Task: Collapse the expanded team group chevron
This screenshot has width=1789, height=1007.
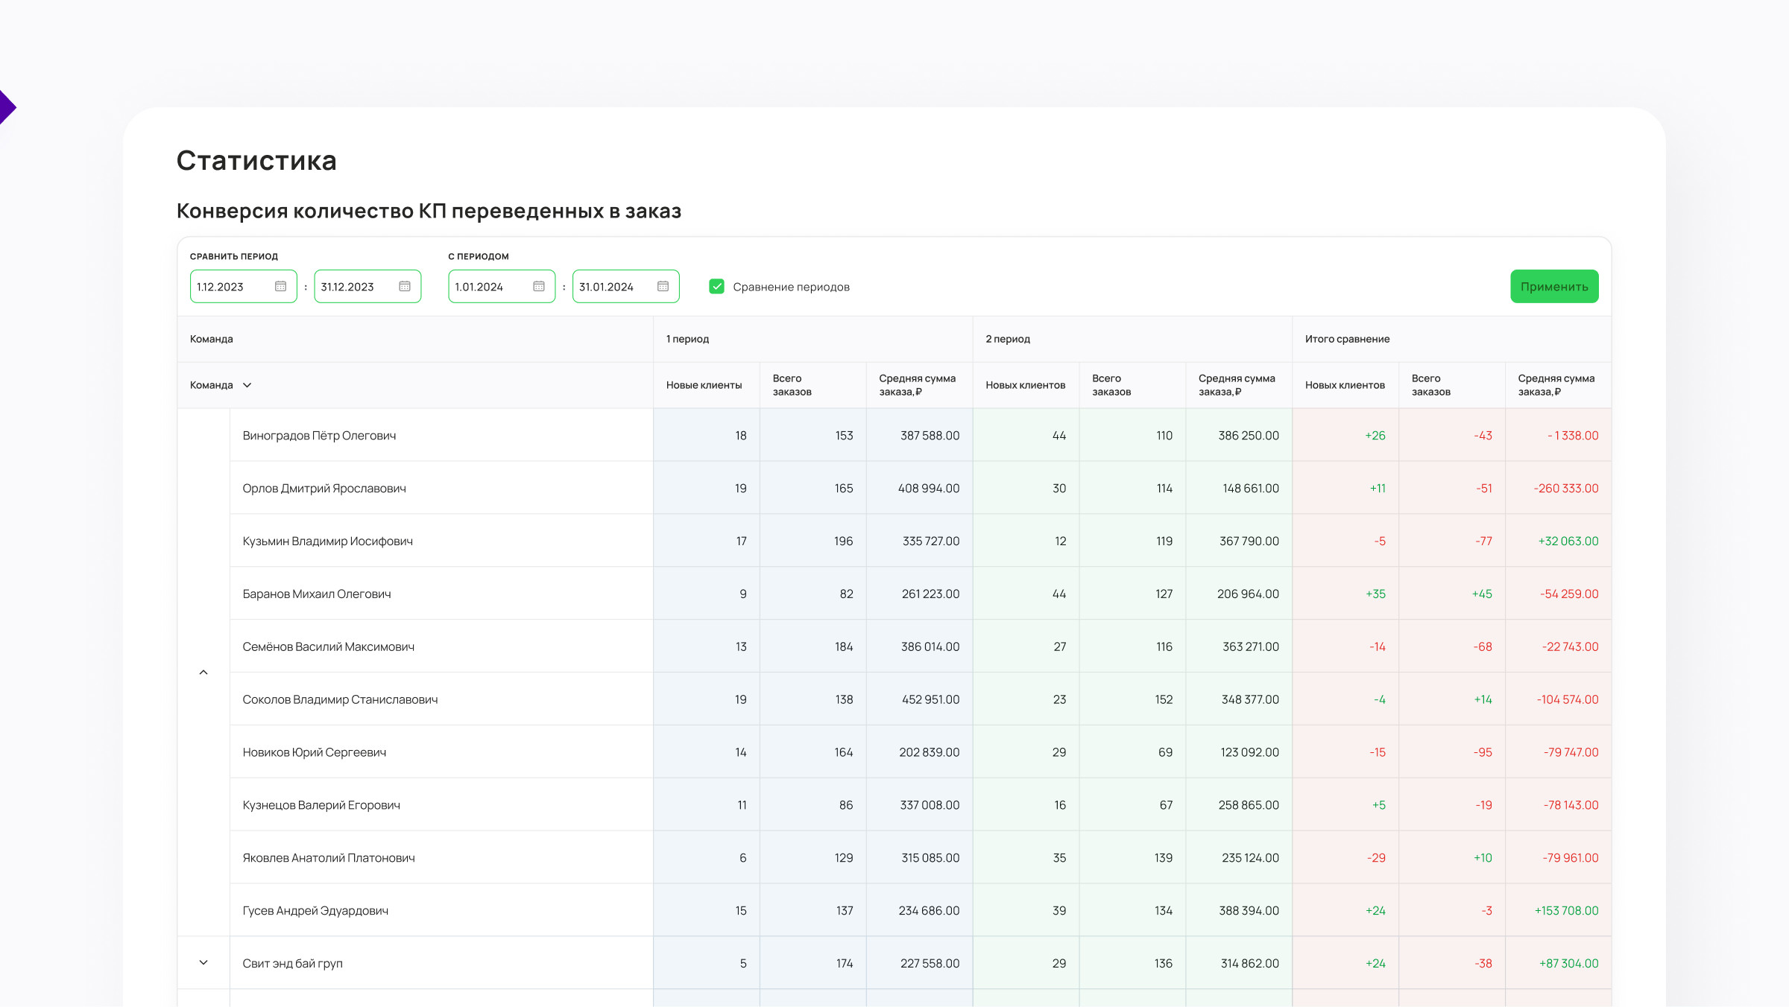Action: [203, 673]
